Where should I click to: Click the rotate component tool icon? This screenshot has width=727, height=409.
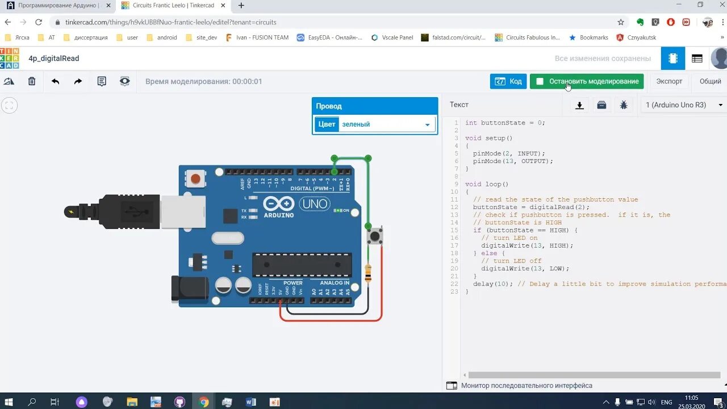(x=9, y=81)
